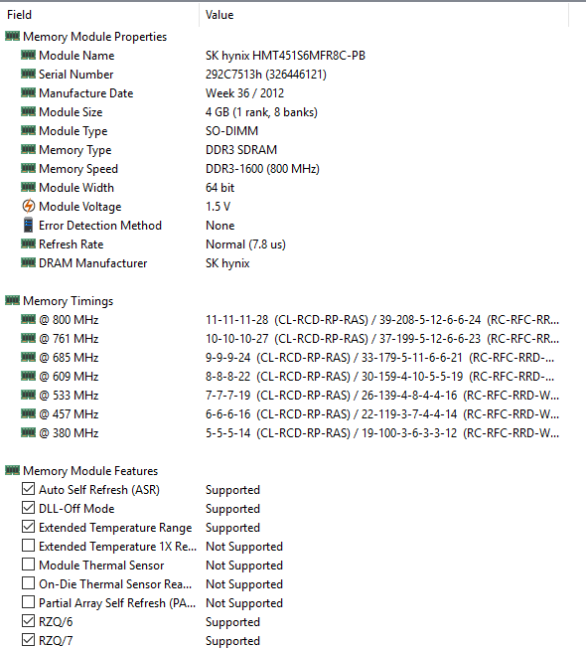Viewport: 586px width, 648px height.
Task: Select the SK hynix HMT451S6MFR8C-PB value
Action: [x=285, y=56]
